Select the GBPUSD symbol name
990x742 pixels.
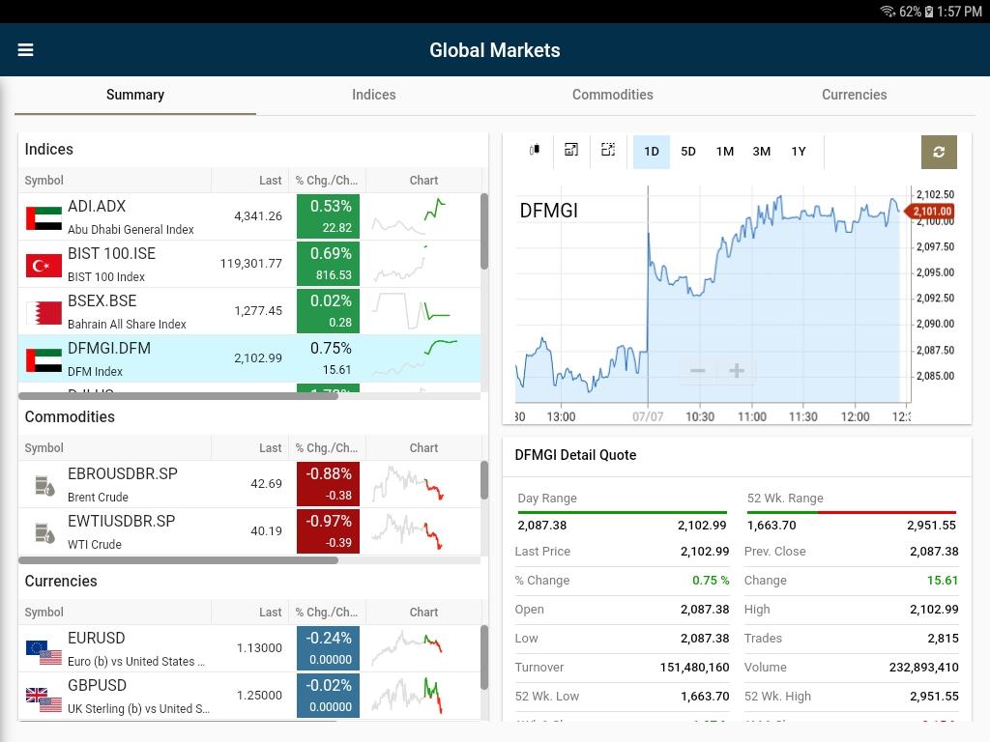click(x=98, y=686)
